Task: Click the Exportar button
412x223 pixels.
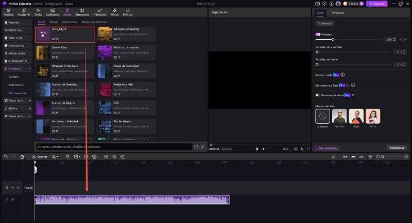Action: [376, 4]
